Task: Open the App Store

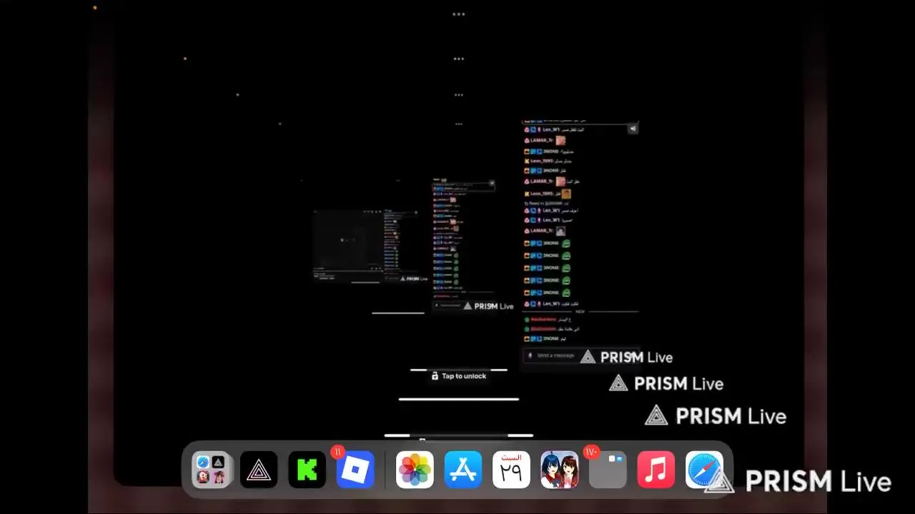Action: pos(463,470)
